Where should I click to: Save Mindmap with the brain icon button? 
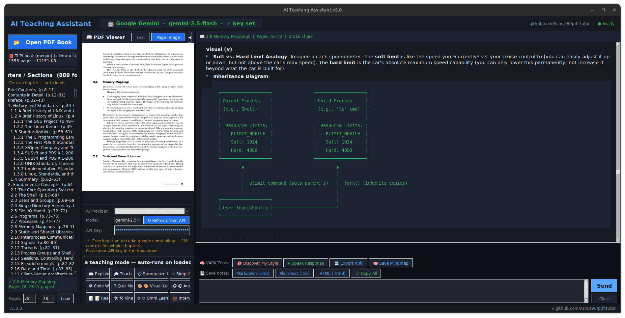[390, 263]
